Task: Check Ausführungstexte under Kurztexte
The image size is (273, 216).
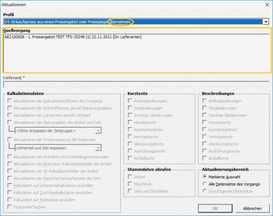Action: 130,151
